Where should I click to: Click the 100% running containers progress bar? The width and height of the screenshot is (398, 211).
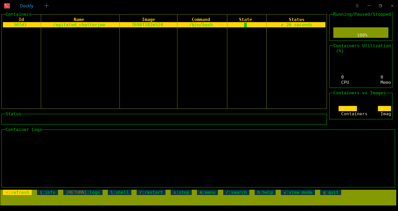click(x=361, y=33)
